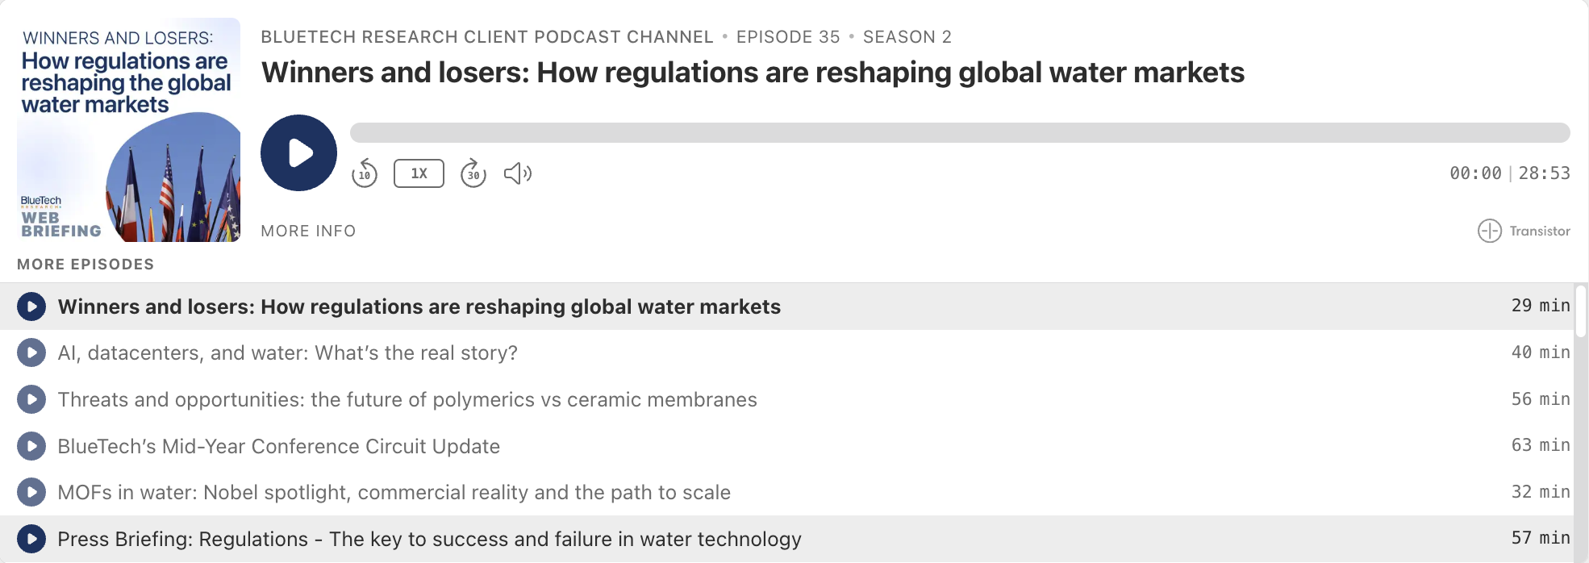Play the current episode with large play button
Viewport: 1589px width, 563px height.
(298, 152)
